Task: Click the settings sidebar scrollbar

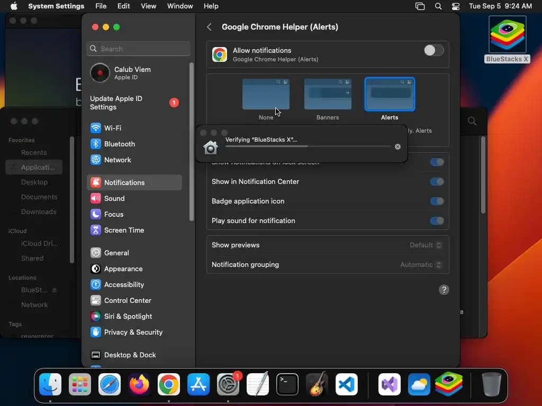Action: pos(192,142)
